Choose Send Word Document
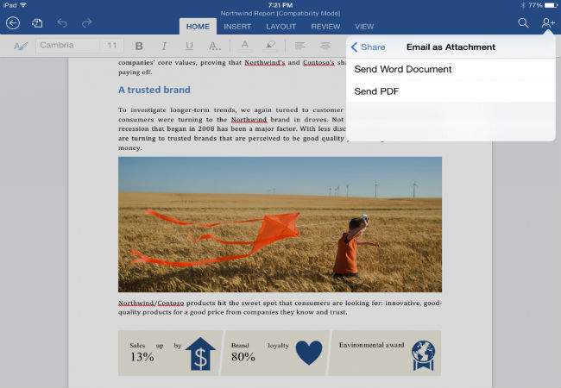 (403, 69)
